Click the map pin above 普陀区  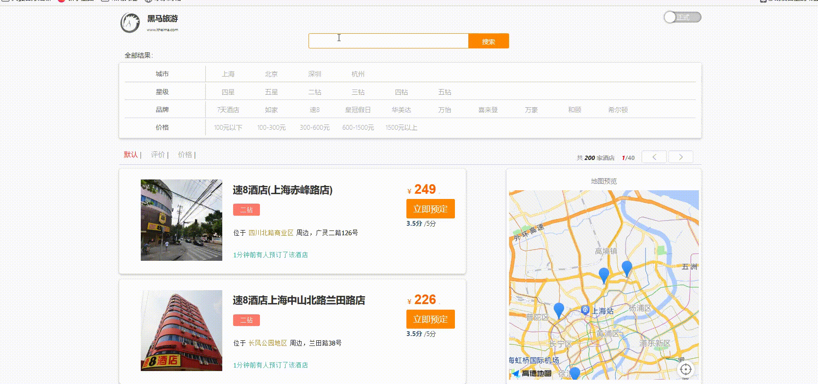(559, 310)
